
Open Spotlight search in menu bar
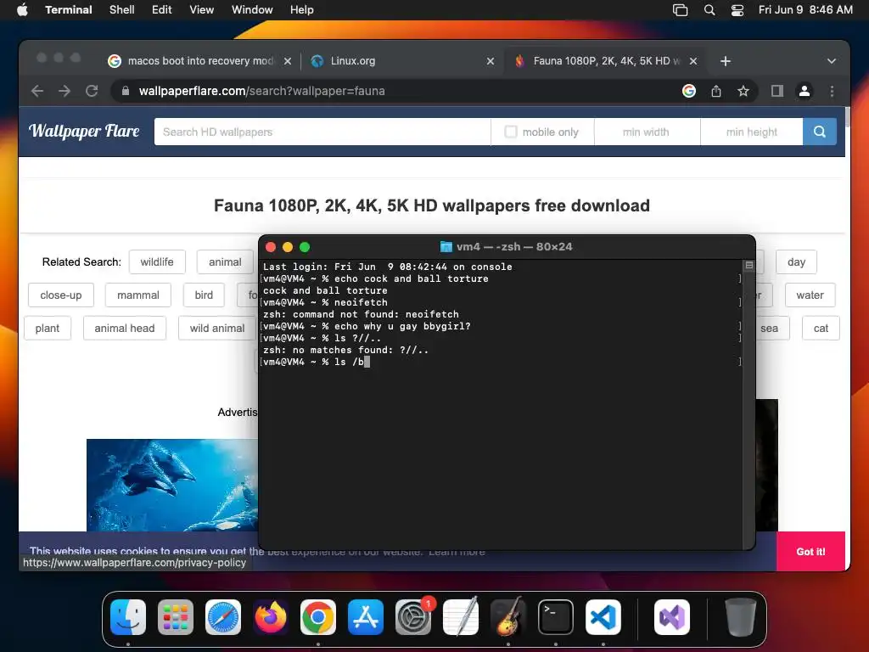pyautogui.click(x=709, y=9)
